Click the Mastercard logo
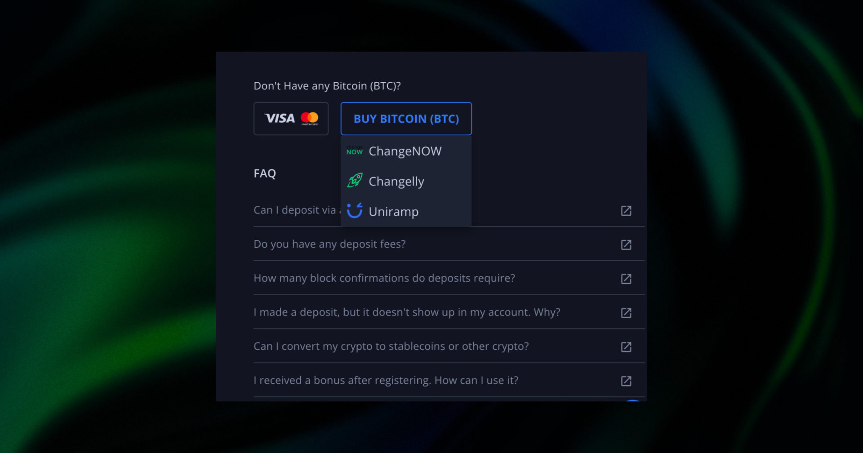 tap(309, 118)
